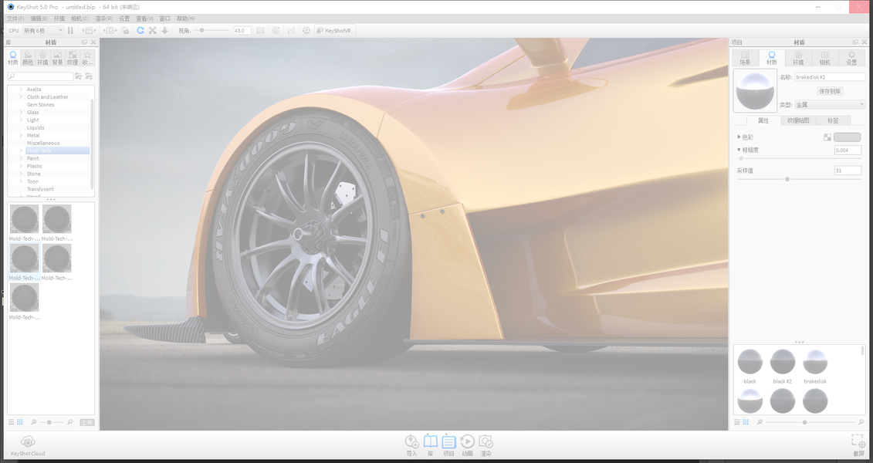Screen dimensions: 873x463
Task: Undock the project panel
Action: (x=855, y=42)
